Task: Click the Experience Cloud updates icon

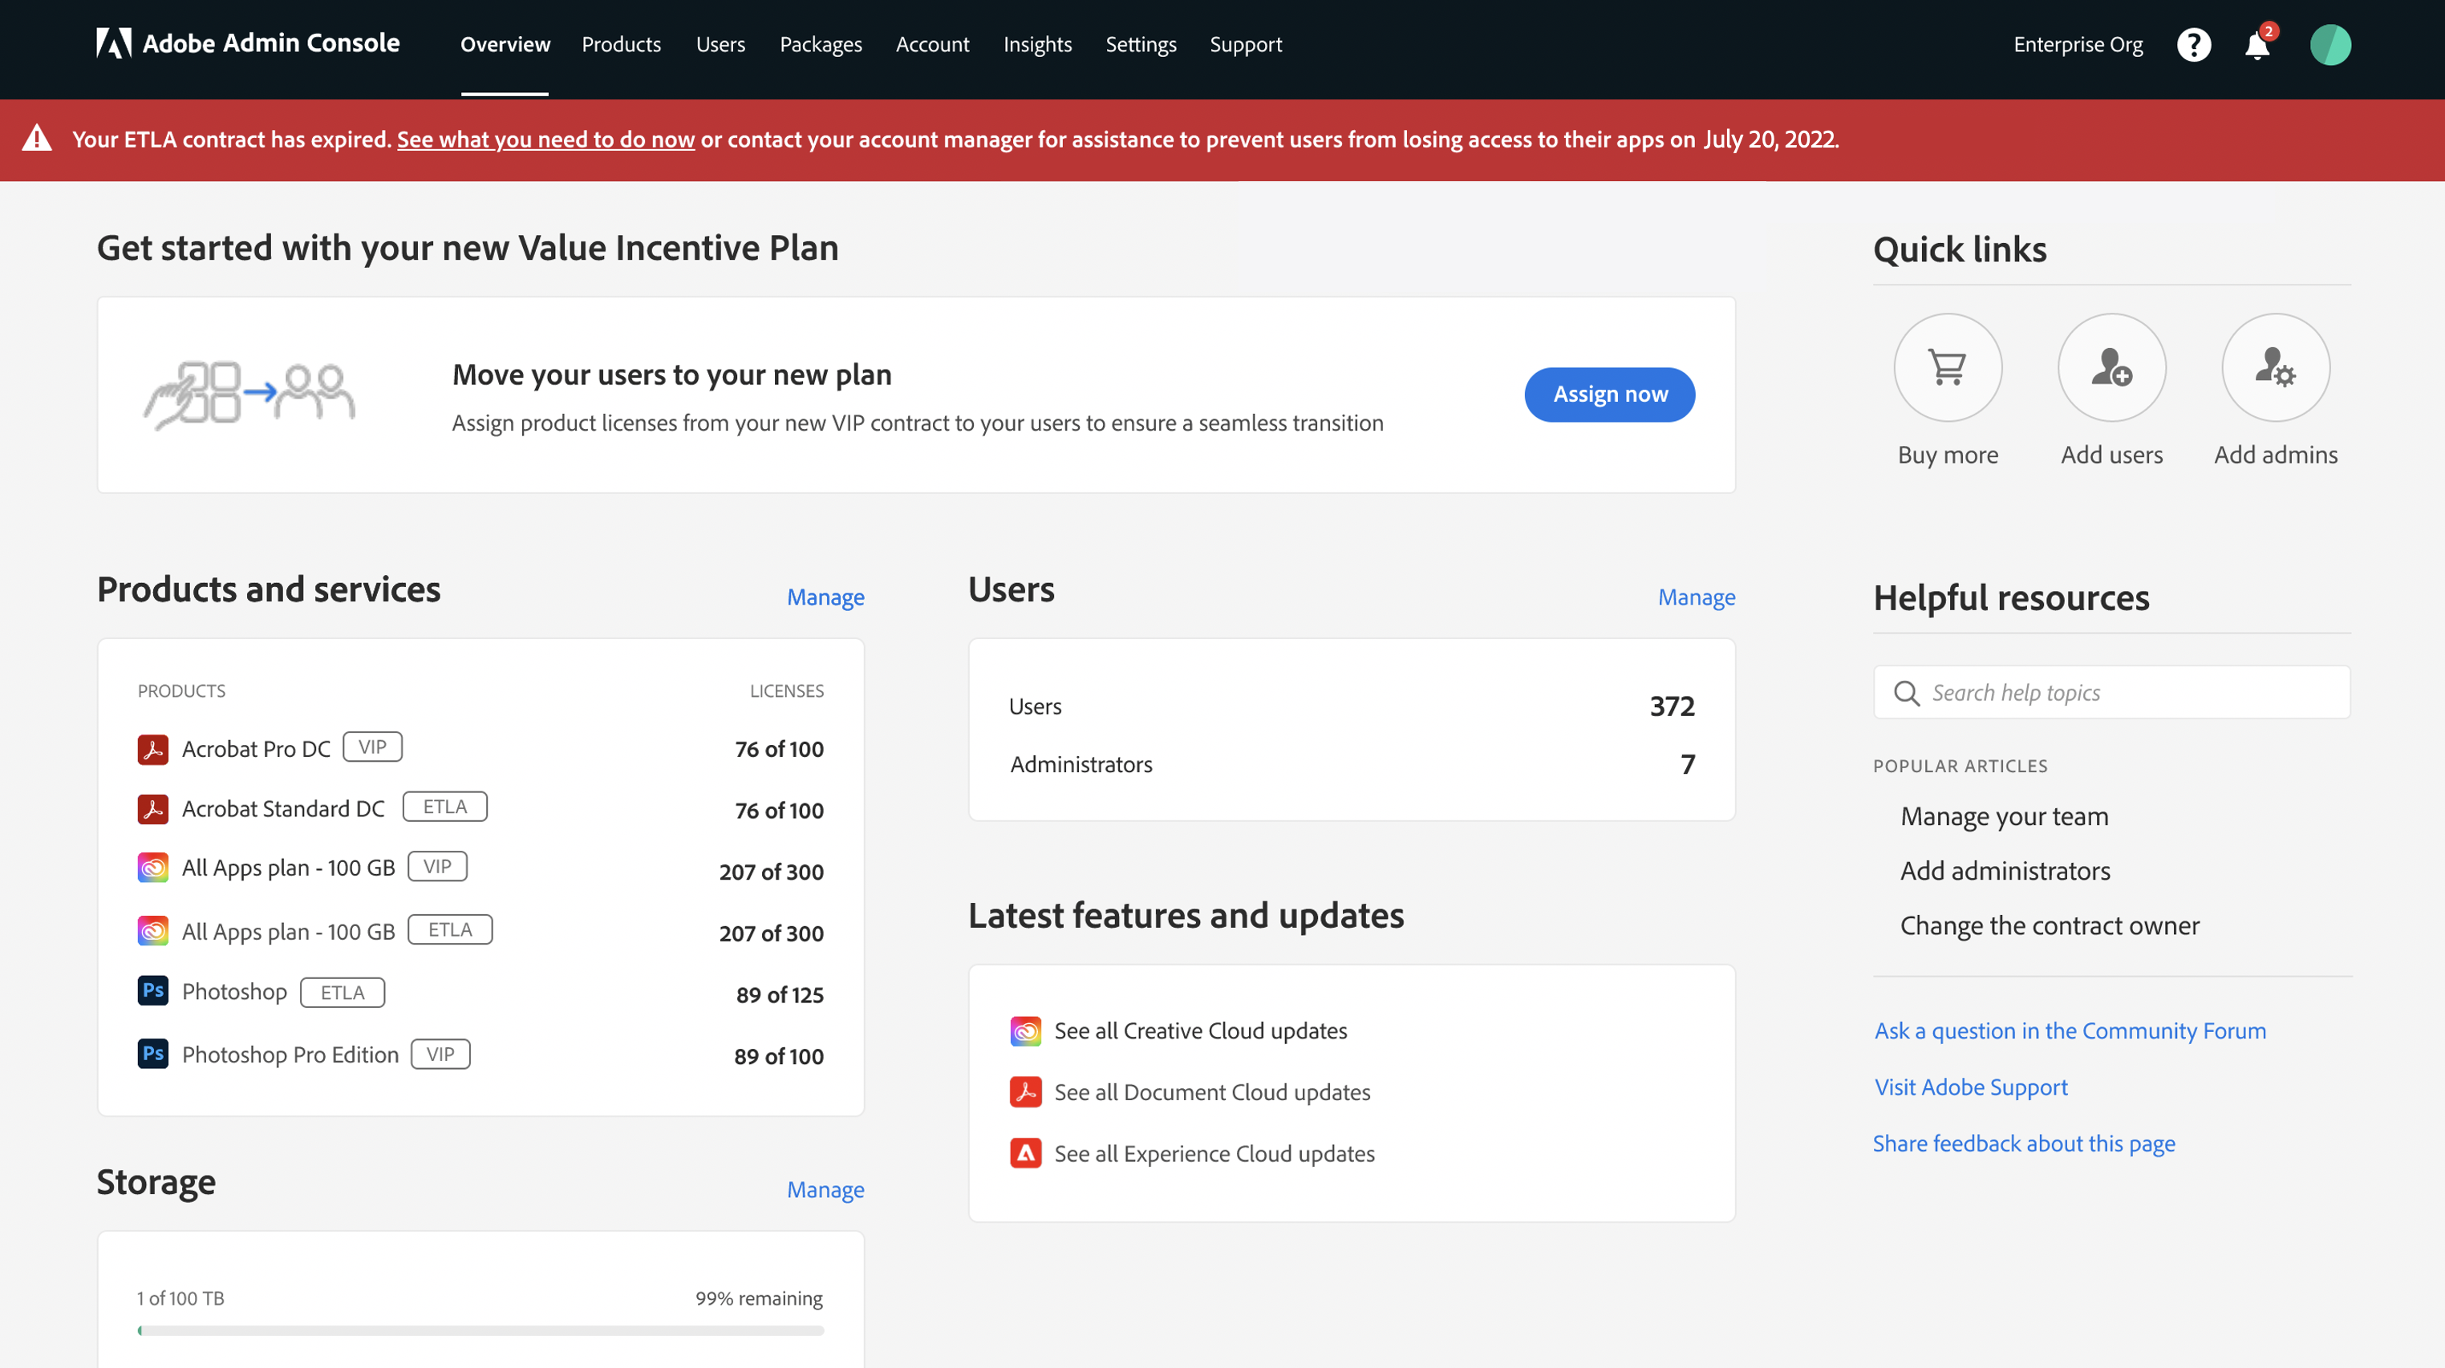Action: click(x=1026, y=1154)
